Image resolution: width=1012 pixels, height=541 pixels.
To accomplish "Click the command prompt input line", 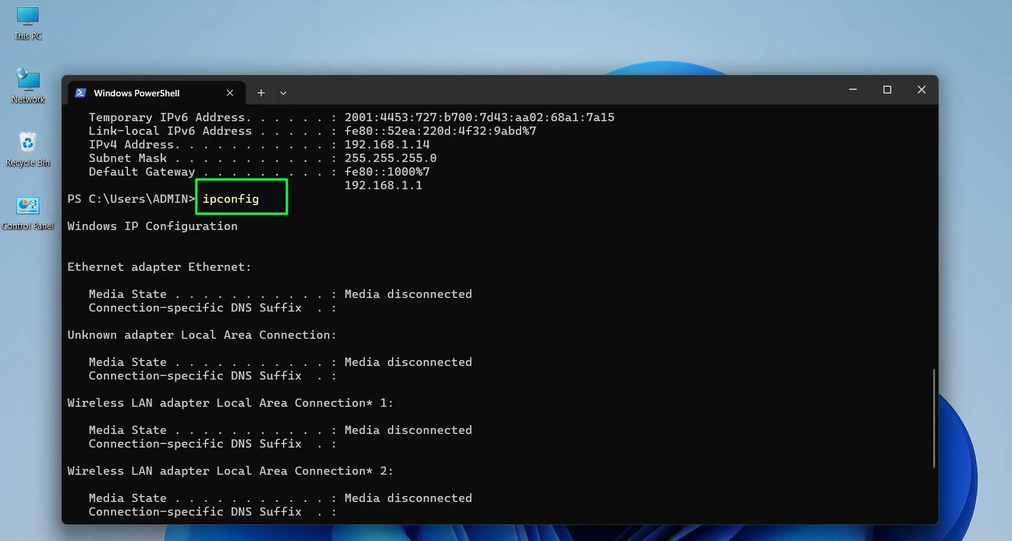I will [x=131, y=199].
